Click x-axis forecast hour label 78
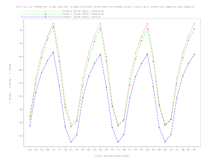Screen dimensions: 212x163 point(183,150)
